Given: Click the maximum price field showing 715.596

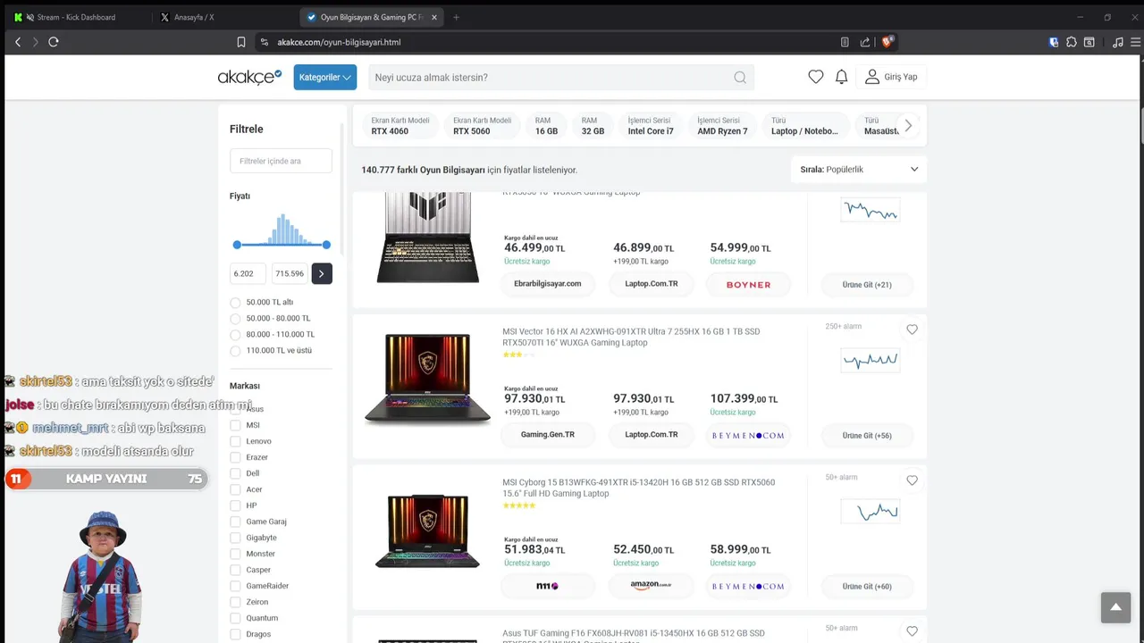Looking at the screenshot, I should click(x=290, y=274).
